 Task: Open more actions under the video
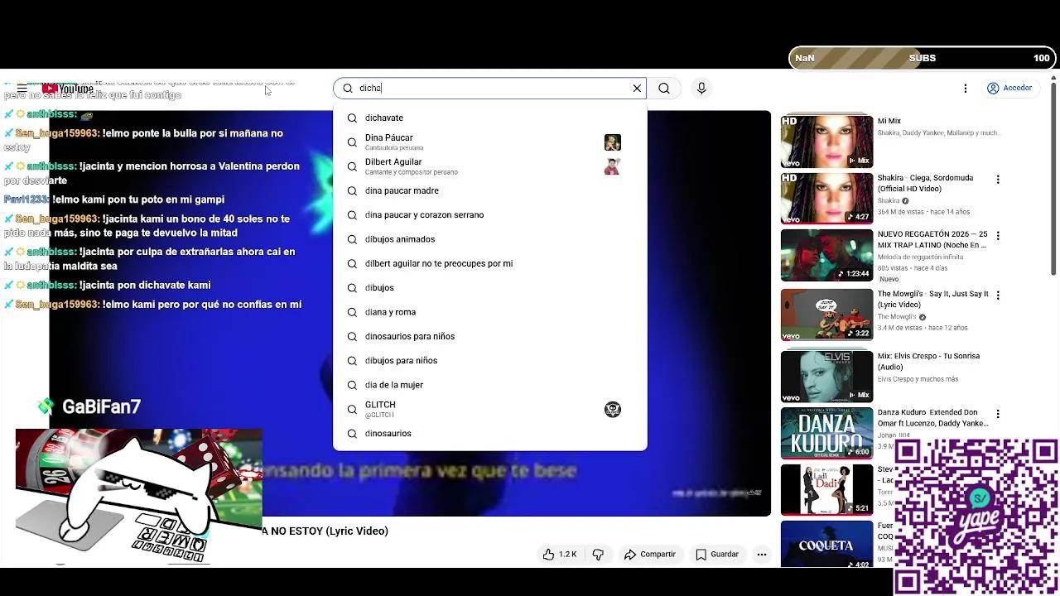click(x=762, y=555)
